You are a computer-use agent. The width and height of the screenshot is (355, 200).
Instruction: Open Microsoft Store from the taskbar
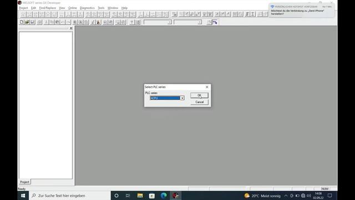151,196
